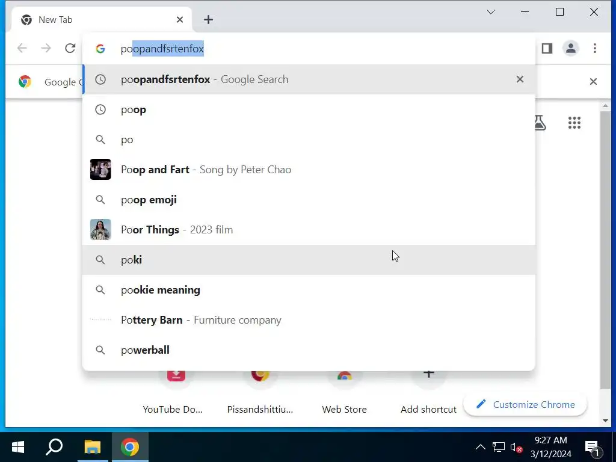Open the Web Store shortcut
Image resolution: width=616 pixels, height=462 pixels.
344,393
